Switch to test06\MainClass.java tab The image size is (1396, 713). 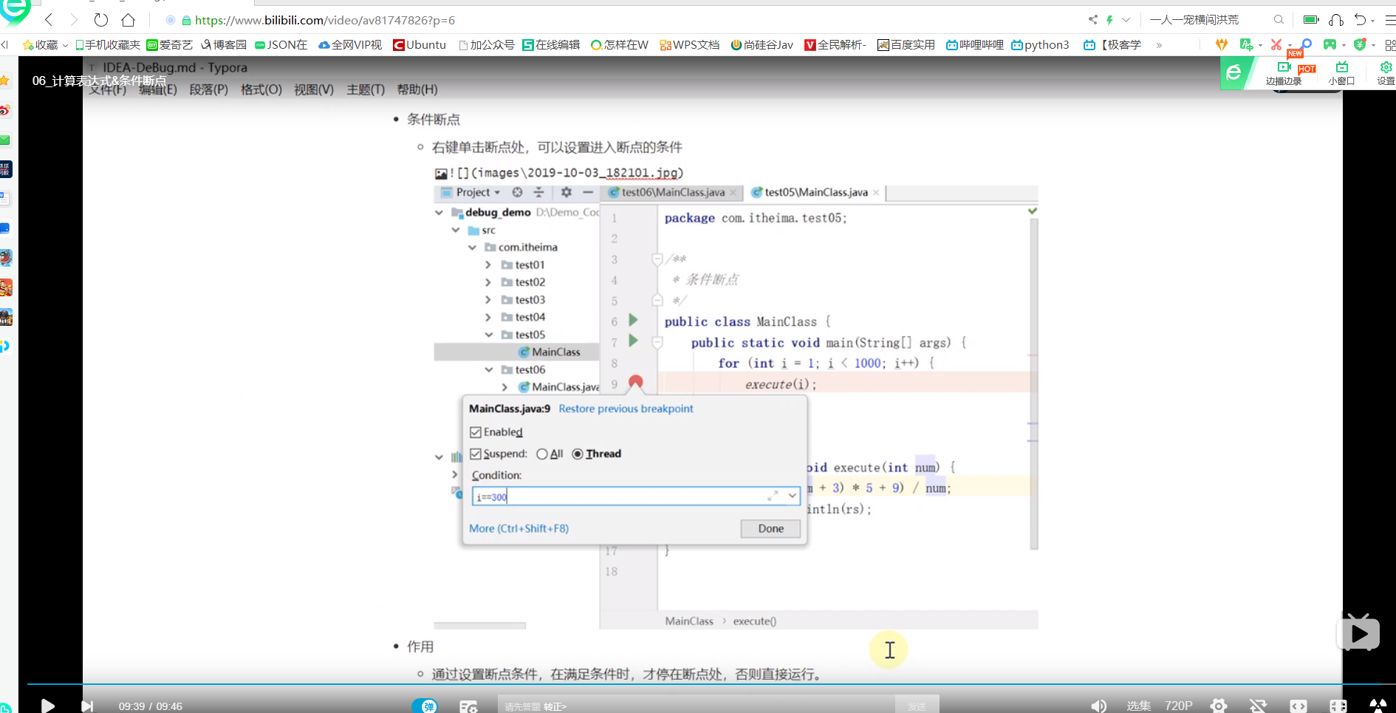pos(673,192)
